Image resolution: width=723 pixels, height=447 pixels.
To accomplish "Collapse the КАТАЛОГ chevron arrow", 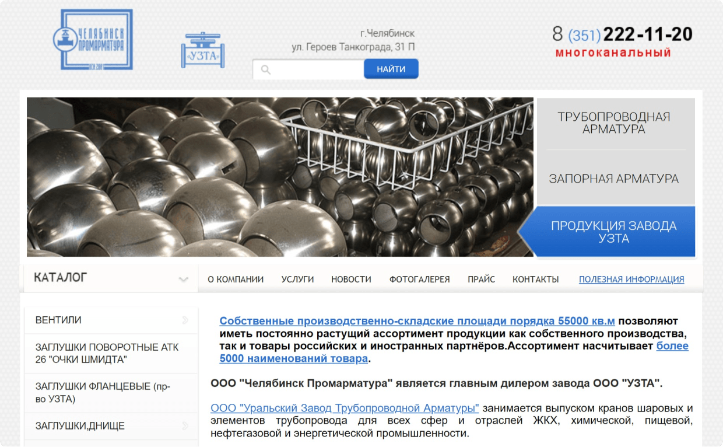I will coord(184,279).
